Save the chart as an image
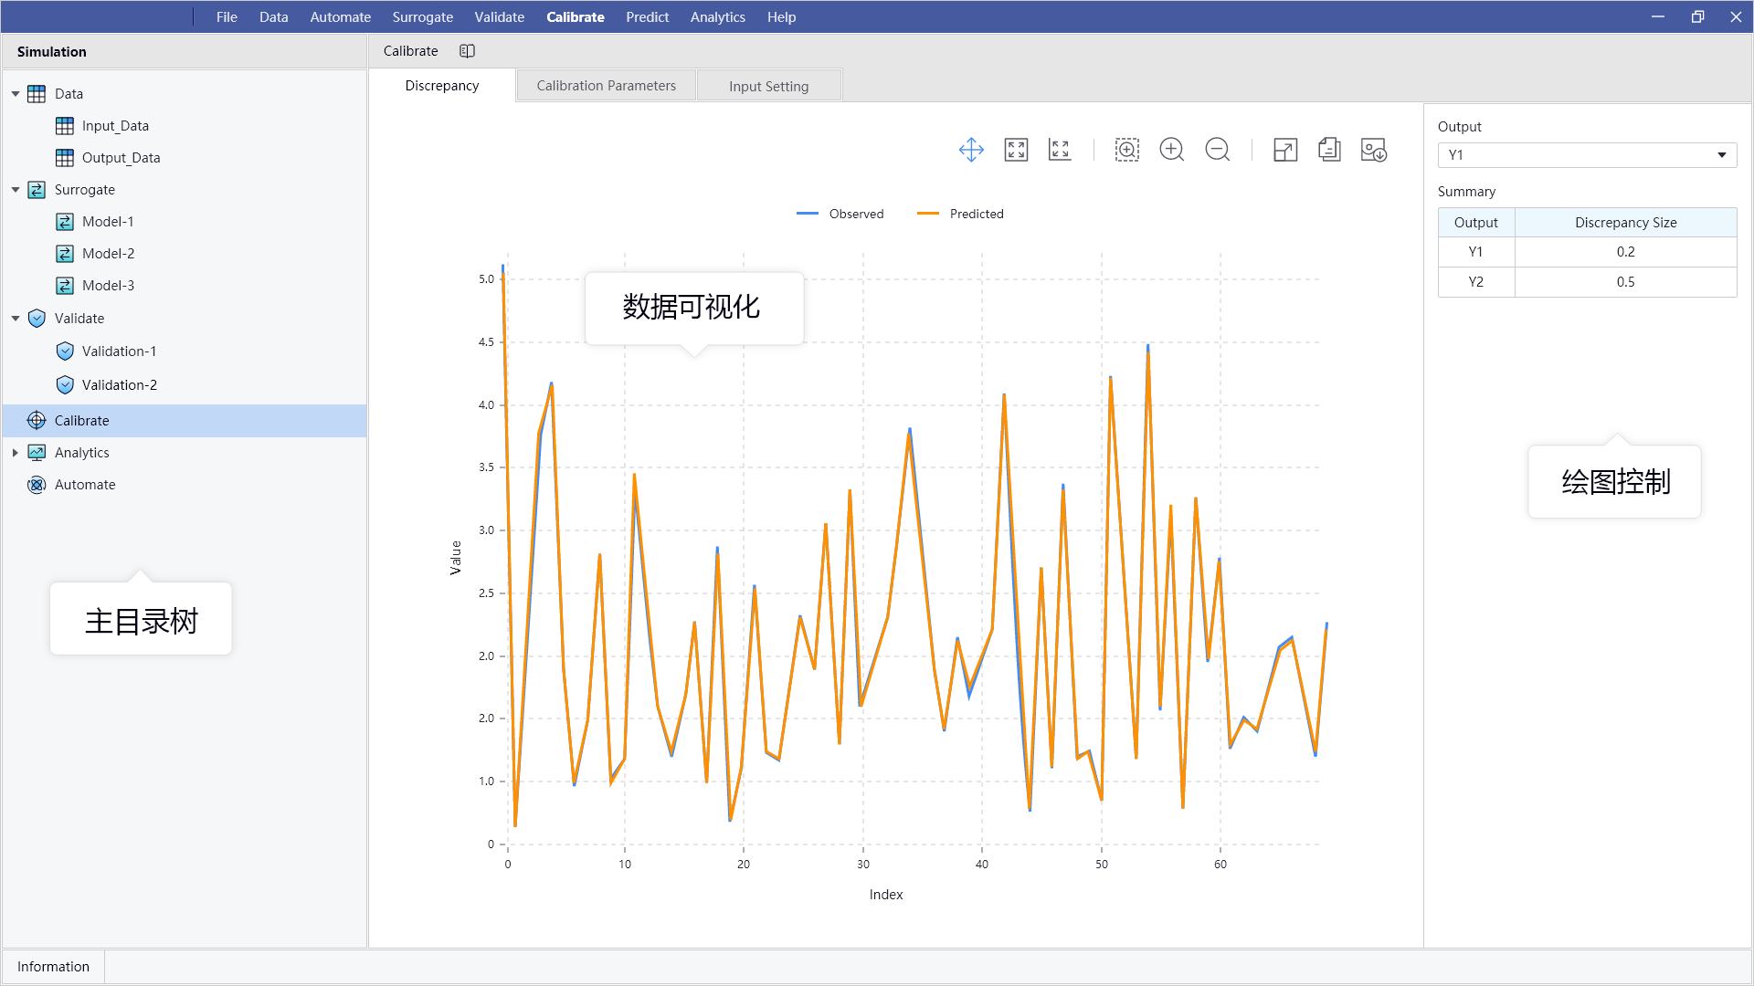 click(1374, 150)
